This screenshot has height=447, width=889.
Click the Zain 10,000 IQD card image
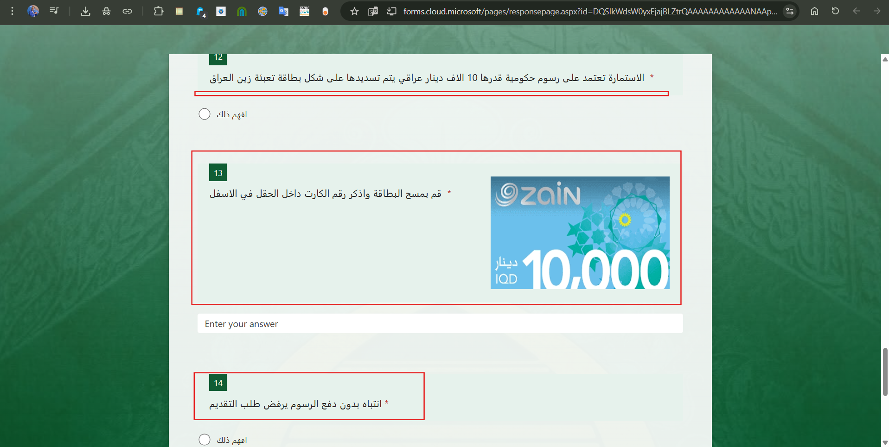(x=579, y=233)
